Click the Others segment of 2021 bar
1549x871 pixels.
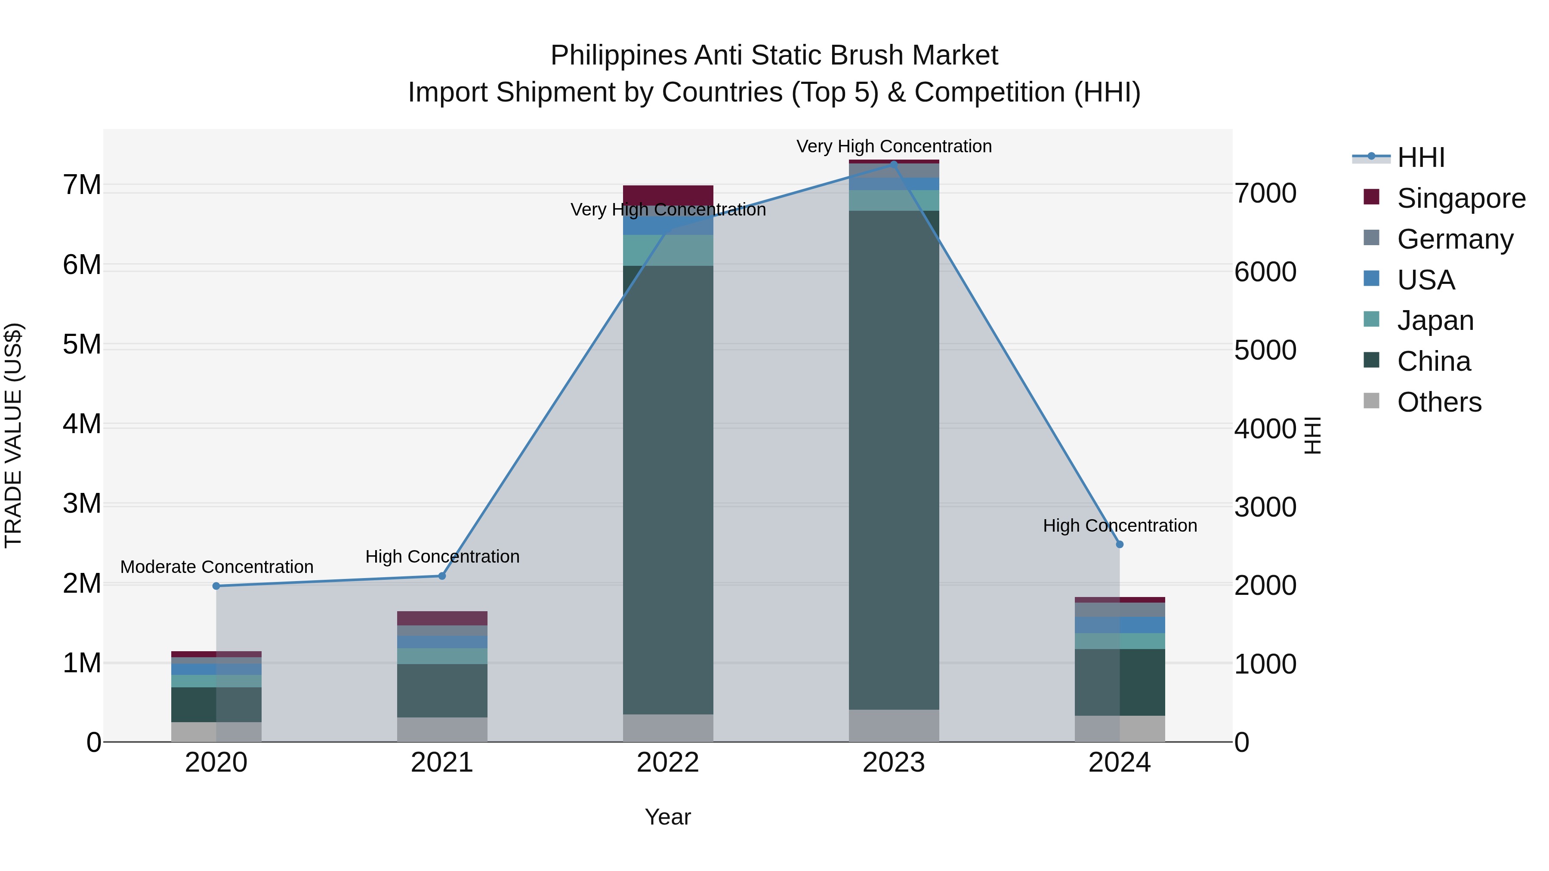tap(442, 730)
